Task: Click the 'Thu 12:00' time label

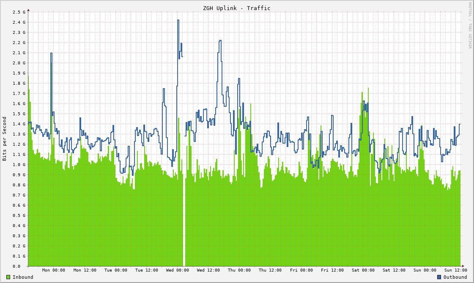Action: tap(270, 270)
